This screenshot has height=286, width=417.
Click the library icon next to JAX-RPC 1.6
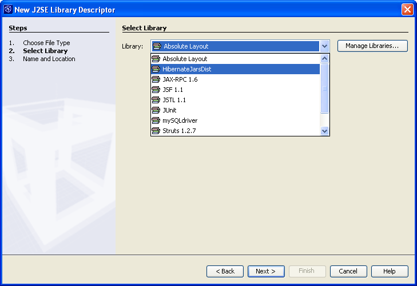coord(156,79)
